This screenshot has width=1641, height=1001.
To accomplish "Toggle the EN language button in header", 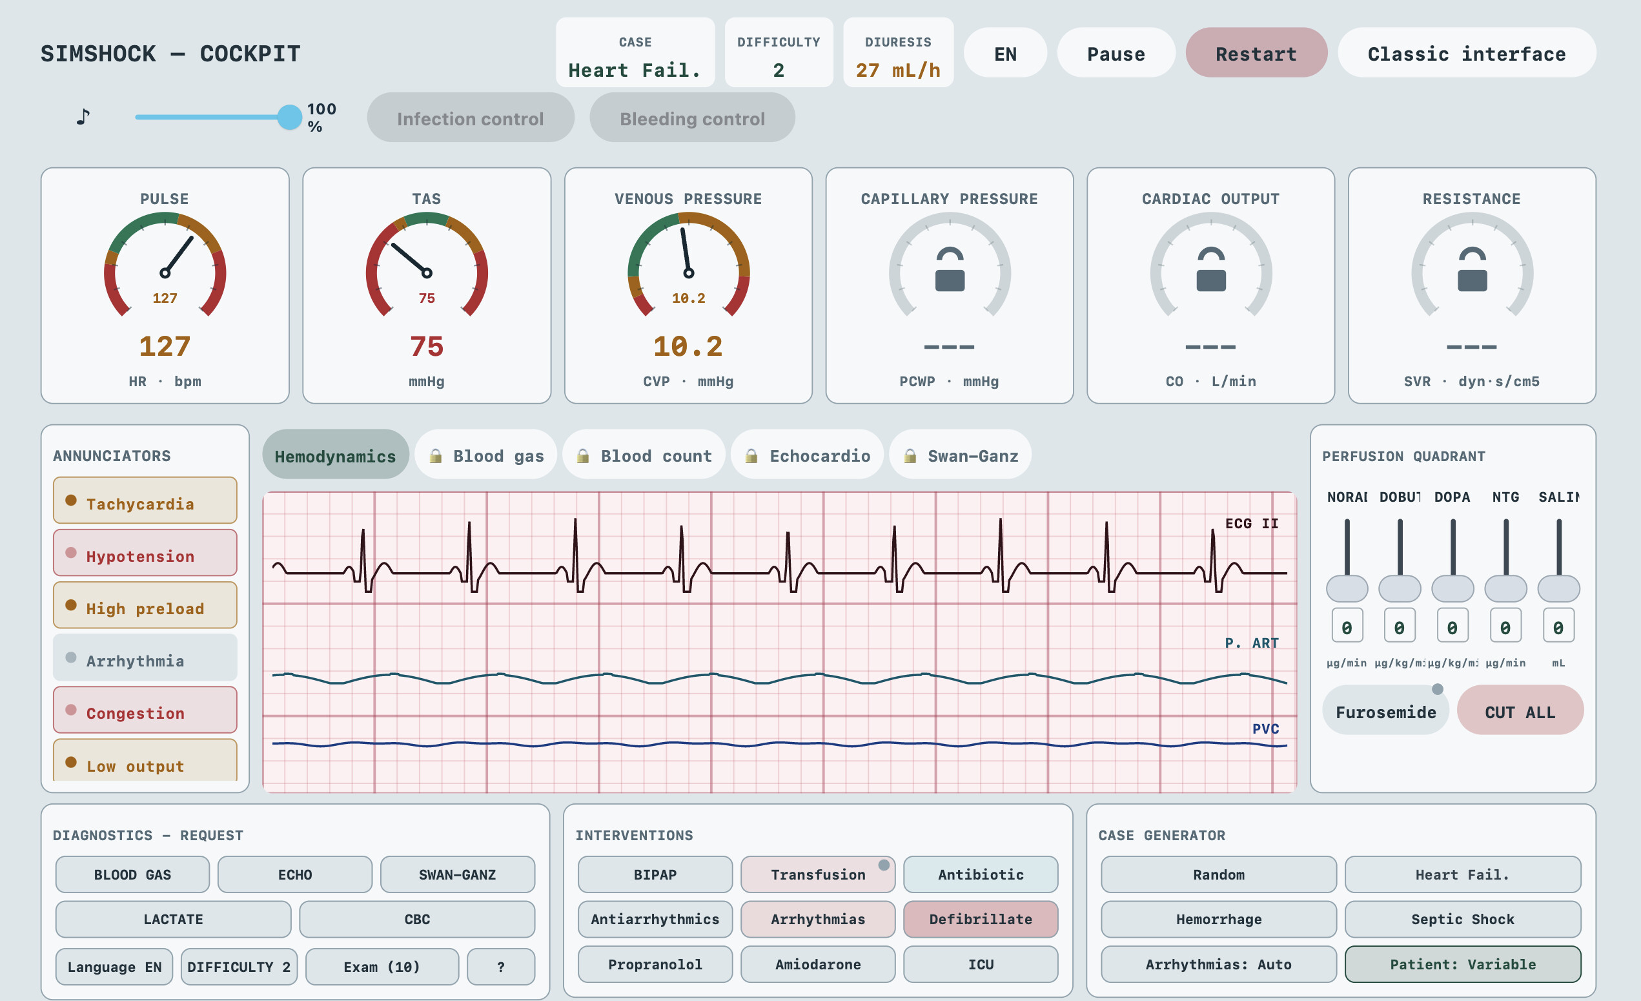I will tap(1005, 53).
